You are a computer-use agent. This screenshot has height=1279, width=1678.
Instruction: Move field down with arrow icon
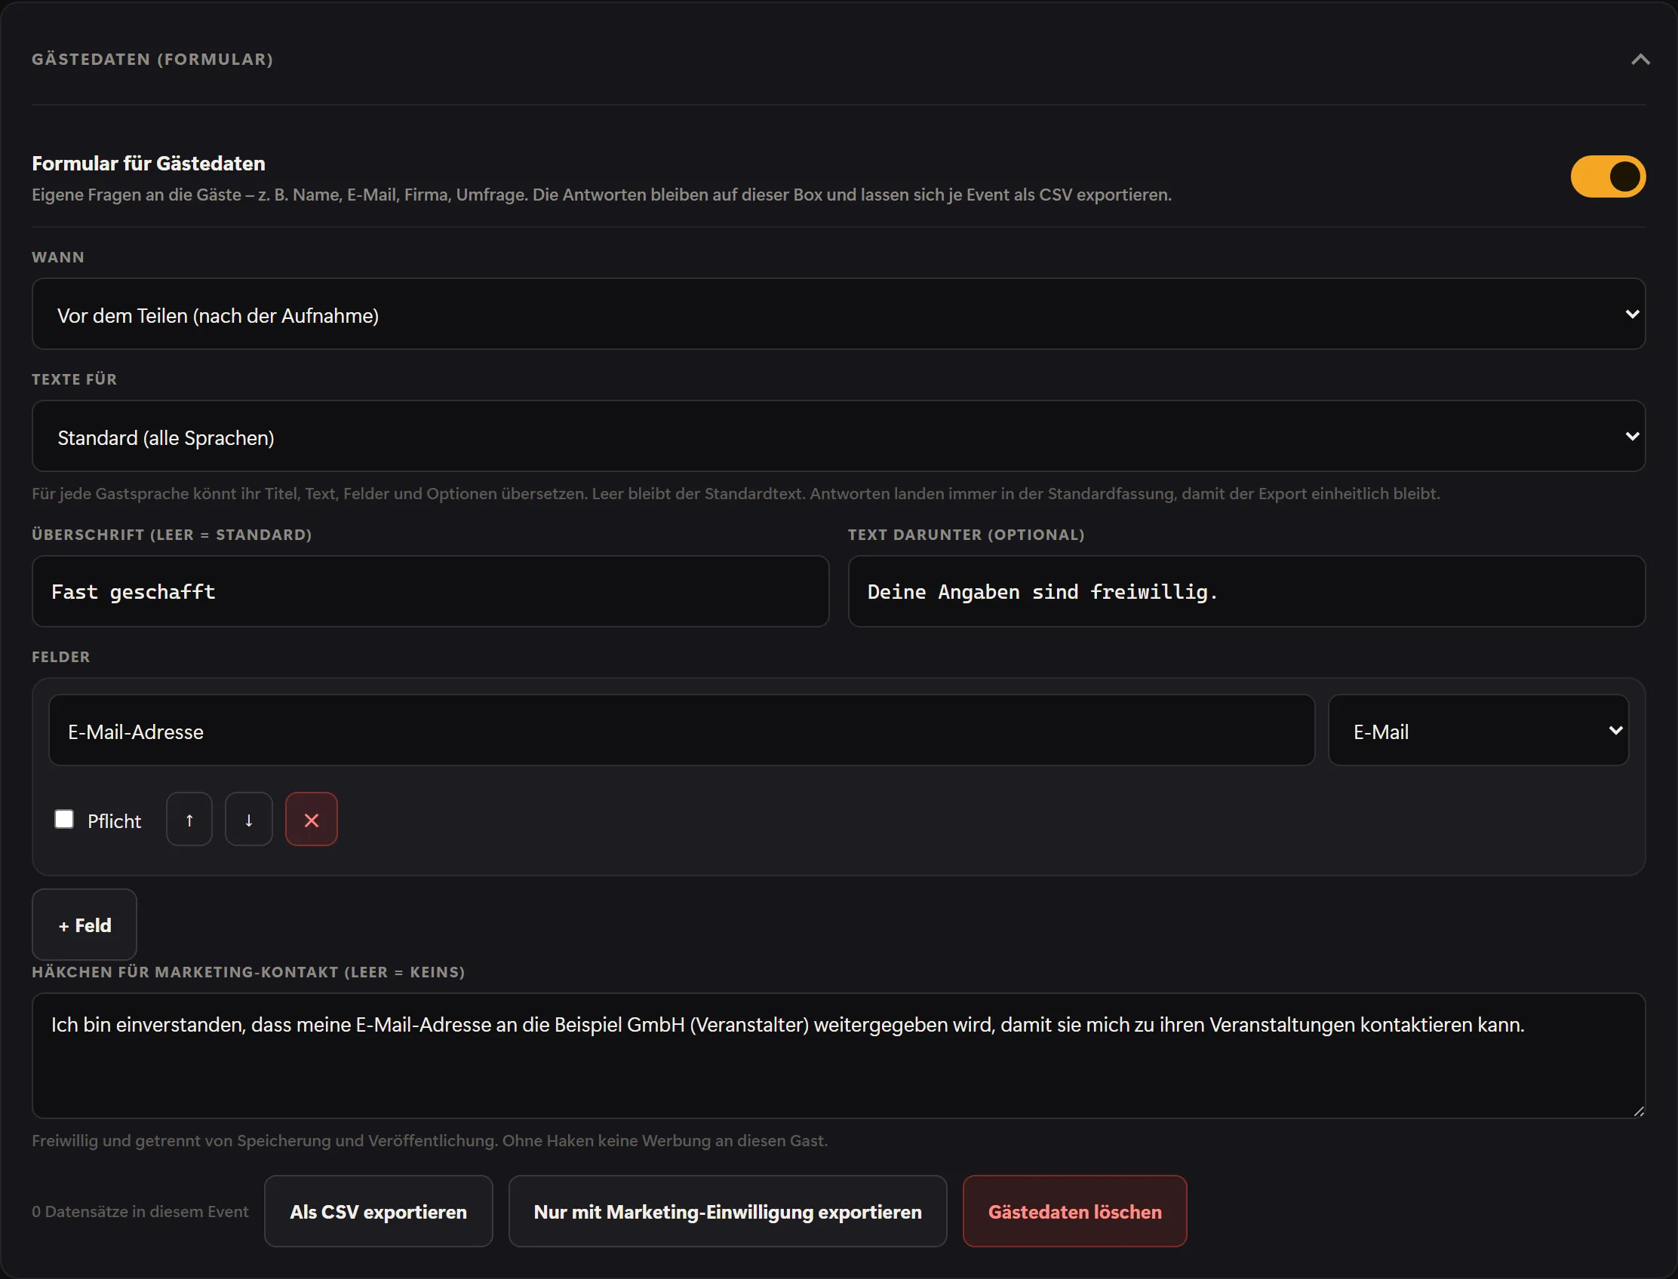tap(248, 819)
